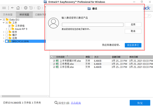153x106 pixels.
Task: Toggle the 工作 folder checkbox
Action: coord(7,23)
